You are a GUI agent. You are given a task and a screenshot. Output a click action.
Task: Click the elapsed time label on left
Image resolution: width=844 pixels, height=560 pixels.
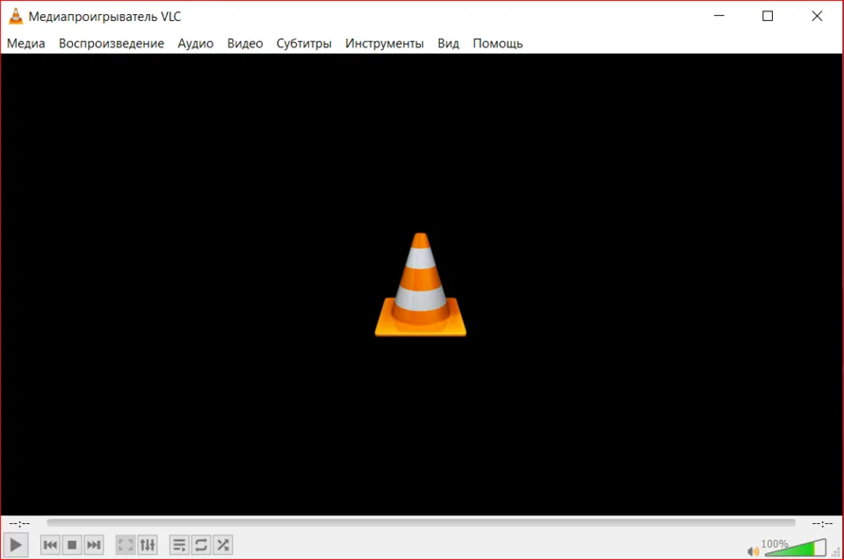(20, 523)
